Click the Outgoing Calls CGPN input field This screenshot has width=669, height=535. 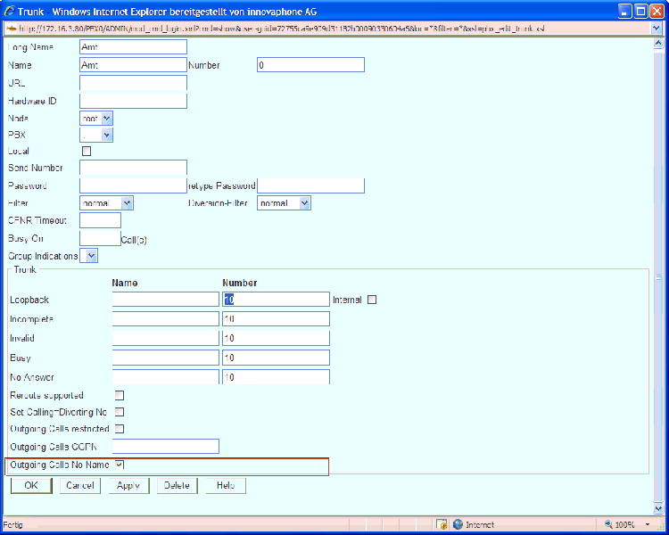pos(166,446)
